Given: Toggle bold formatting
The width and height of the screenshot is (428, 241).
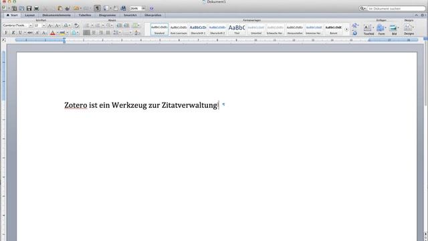Looking at the screenshot, I should point(6,33).
